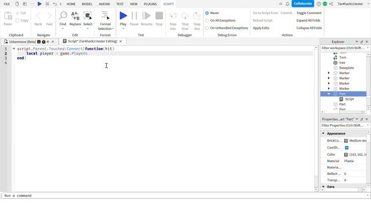Expand the first Marker tree item
The width and height of the screenshot is (371, 208).
[329, 73]
